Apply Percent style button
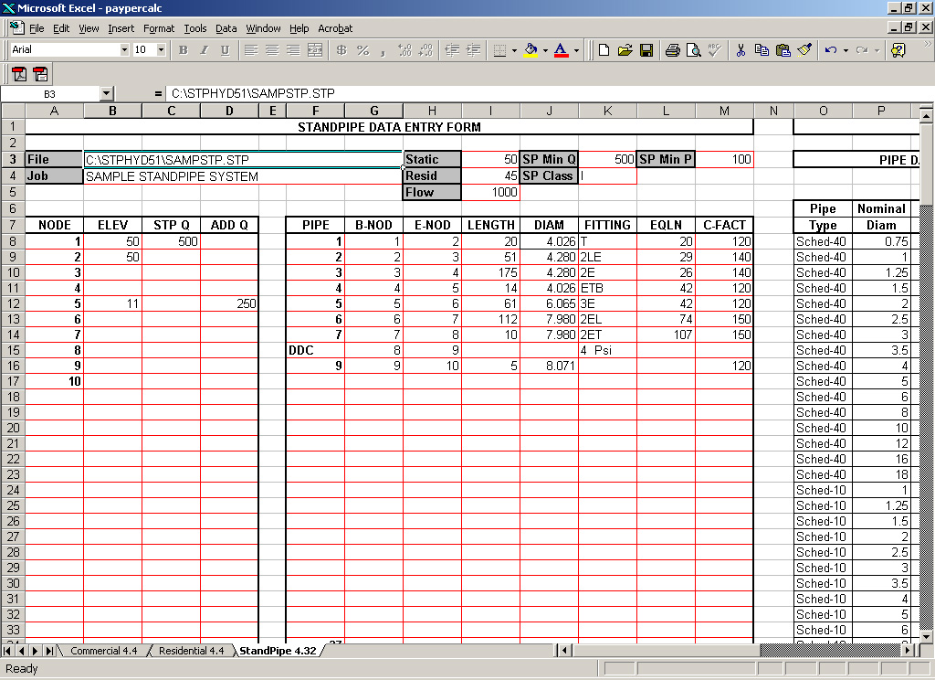This screenshot has width=935, height=680. (x=362, y=50)
